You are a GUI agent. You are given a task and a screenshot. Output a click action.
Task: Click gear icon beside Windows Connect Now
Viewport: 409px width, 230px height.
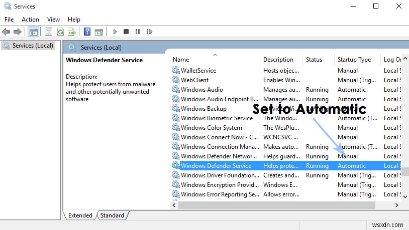point(176,137)
